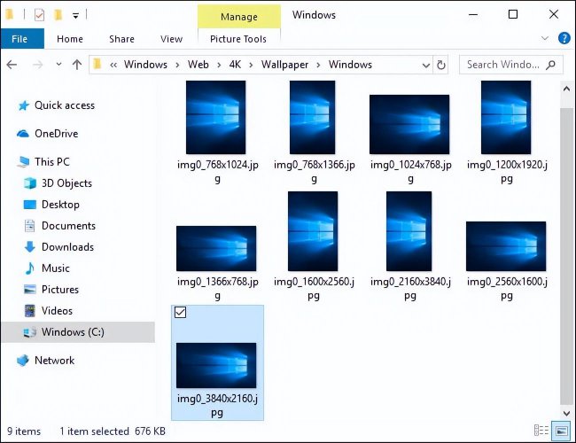Switch to the Home ribbon tab

coord(70,39)
